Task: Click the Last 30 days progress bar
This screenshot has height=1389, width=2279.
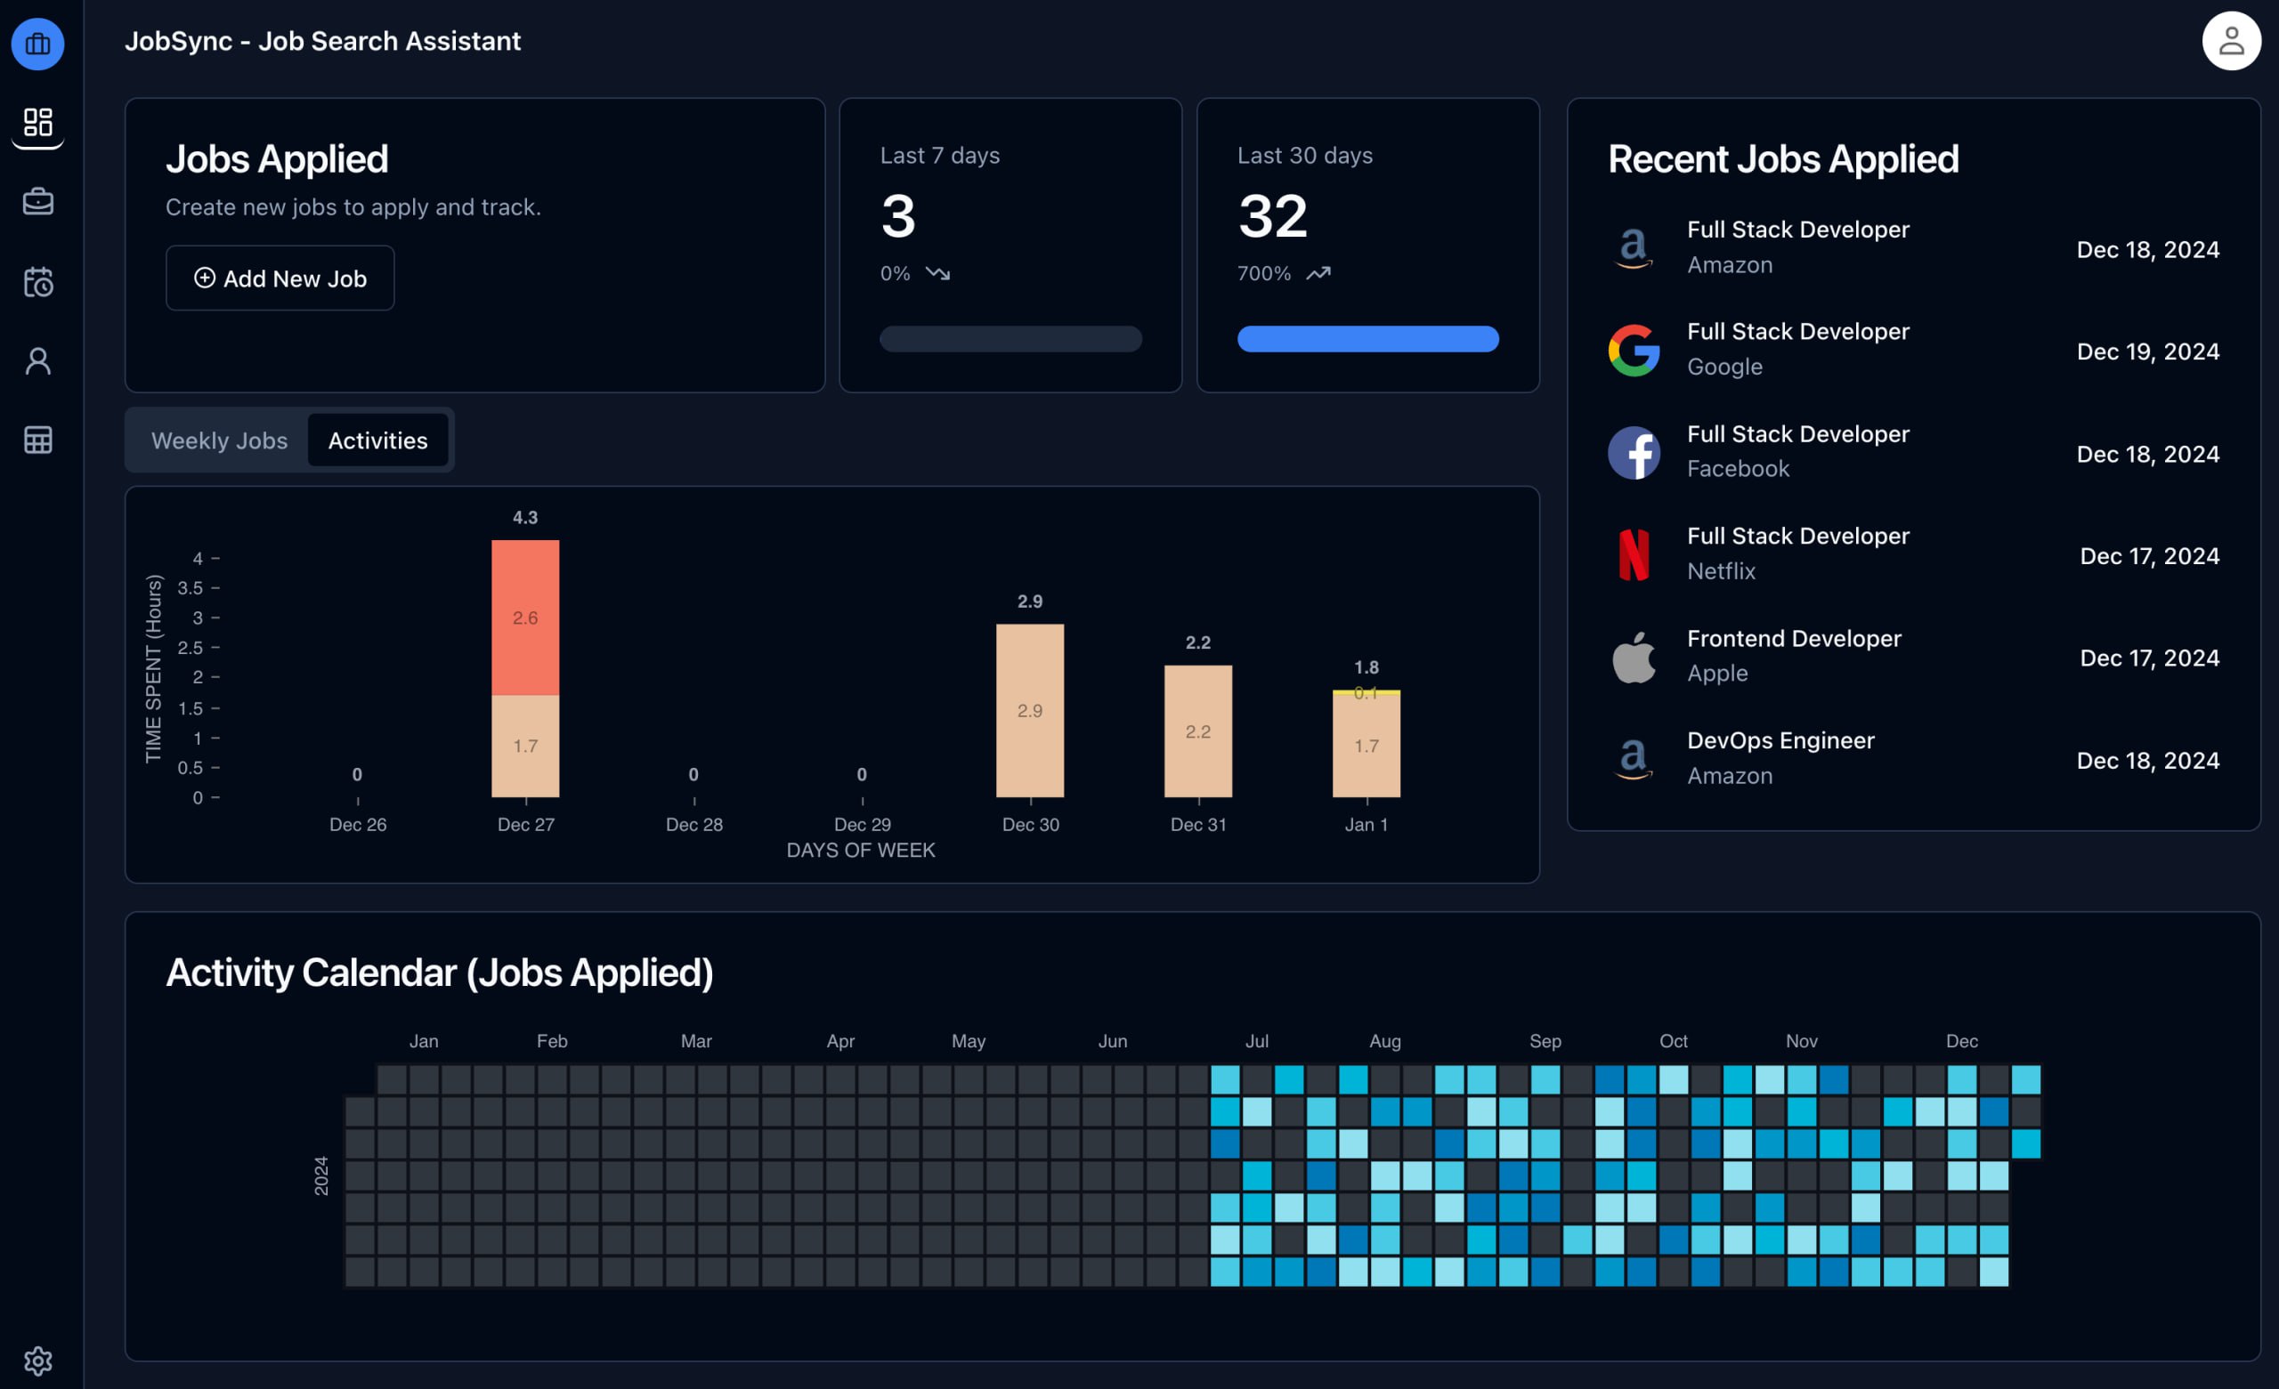Action: point(1367,338)
